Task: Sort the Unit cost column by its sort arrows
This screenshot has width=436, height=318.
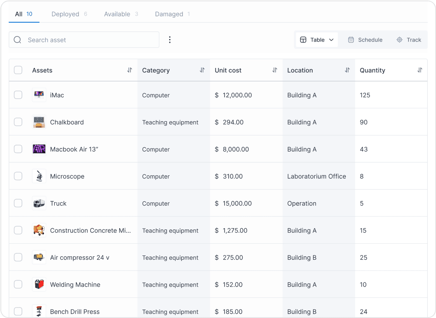Action: click(x=274, y=70)
